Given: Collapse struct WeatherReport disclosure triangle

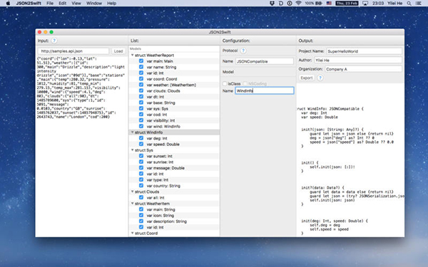Looking at the screenshot, I should (133, 55).
